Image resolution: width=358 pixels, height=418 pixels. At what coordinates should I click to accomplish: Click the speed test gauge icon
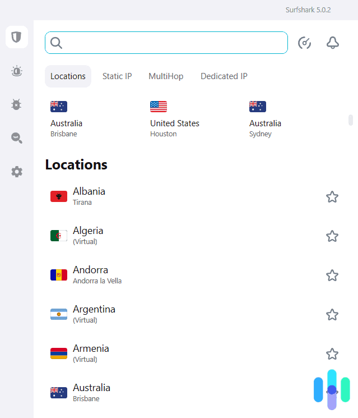[x=304, y=43]
